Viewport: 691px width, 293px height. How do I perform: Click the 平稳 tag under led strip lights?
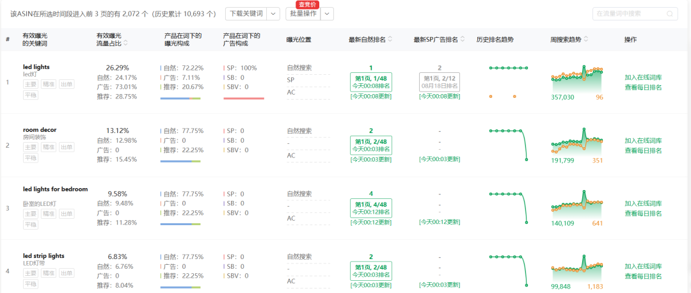[31, 284]
